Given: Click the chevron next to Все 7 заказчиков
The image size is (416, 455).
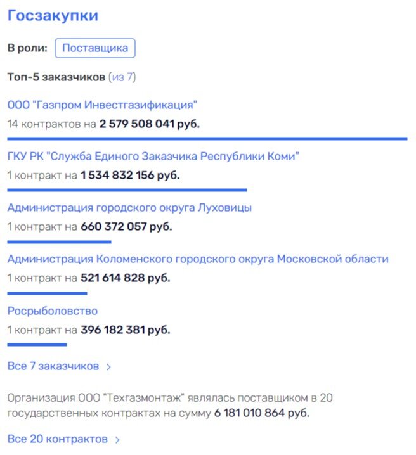Looking at the screenshot, I should coord(108,367).
